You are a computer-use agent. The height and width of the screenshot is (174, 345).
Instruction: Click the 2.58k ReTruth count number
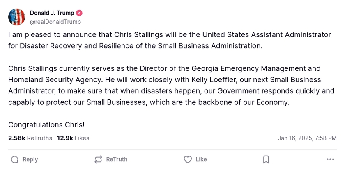click(16, 138)
